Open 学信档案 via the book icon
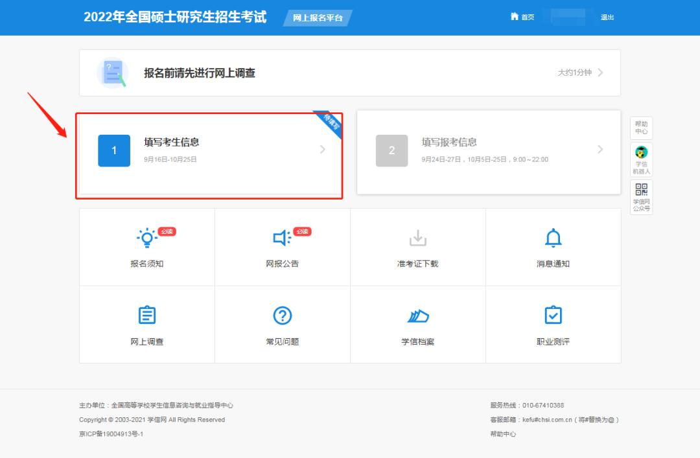Viewport: 700px width, 458px height. (x=417, y=315)
